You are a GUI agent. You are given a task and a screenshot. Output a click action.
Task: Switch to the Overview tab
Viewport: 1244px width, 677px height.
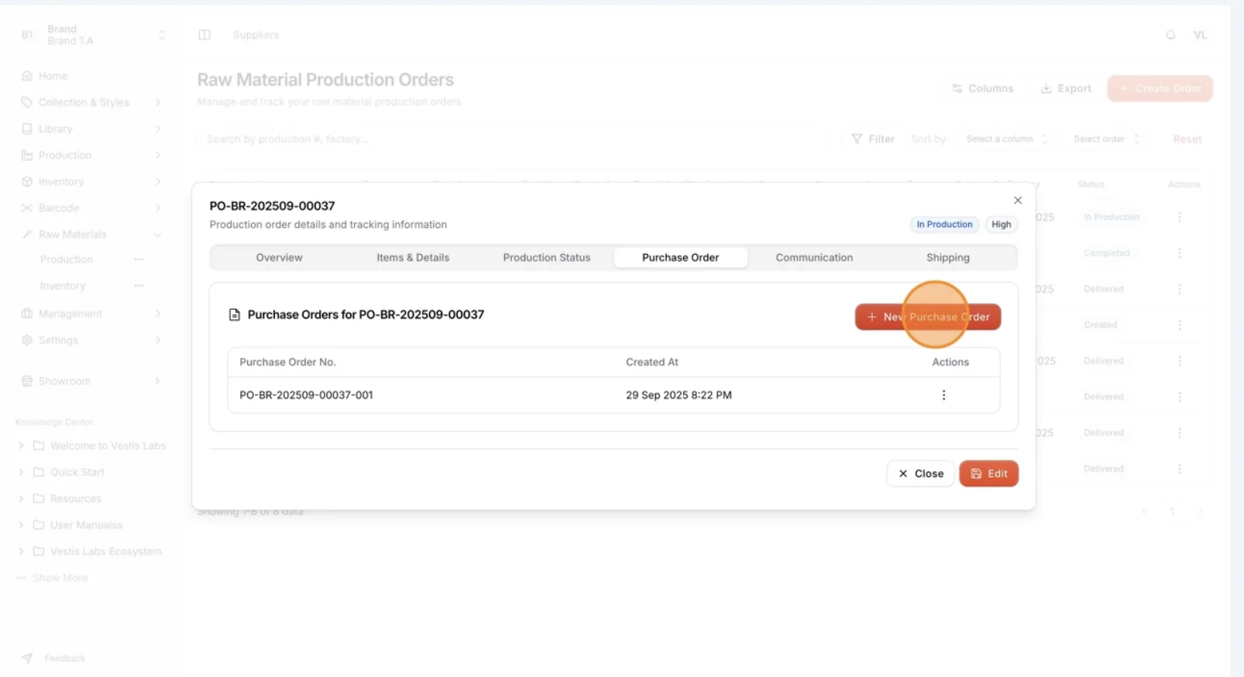tap(280, 258)
